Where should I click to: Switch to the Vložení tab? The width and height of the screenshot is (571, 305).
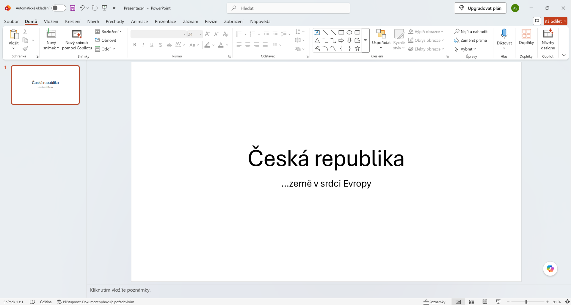click(51, 21)
